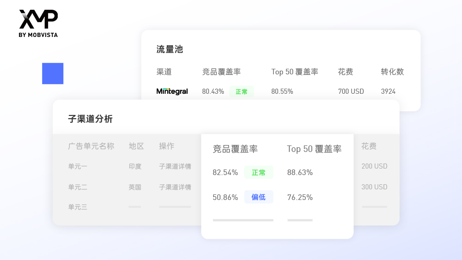The height and width of the screenshot is (260, 462).
Task: Click 竞品覆盖率 header in highlighted card
Action: coord(235,149)
